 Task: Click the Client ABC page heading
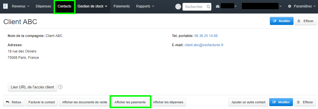coord(20,22)
